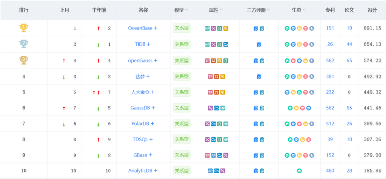Click the 排行 column header
The height and width of the screenshot is (179, 386).
click(24, 10)
